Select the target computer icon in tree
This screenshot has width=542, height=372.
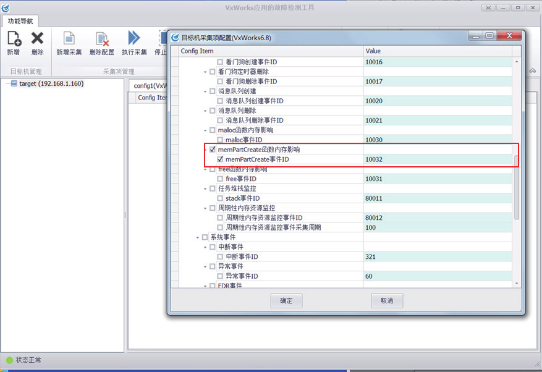(14, 83)
